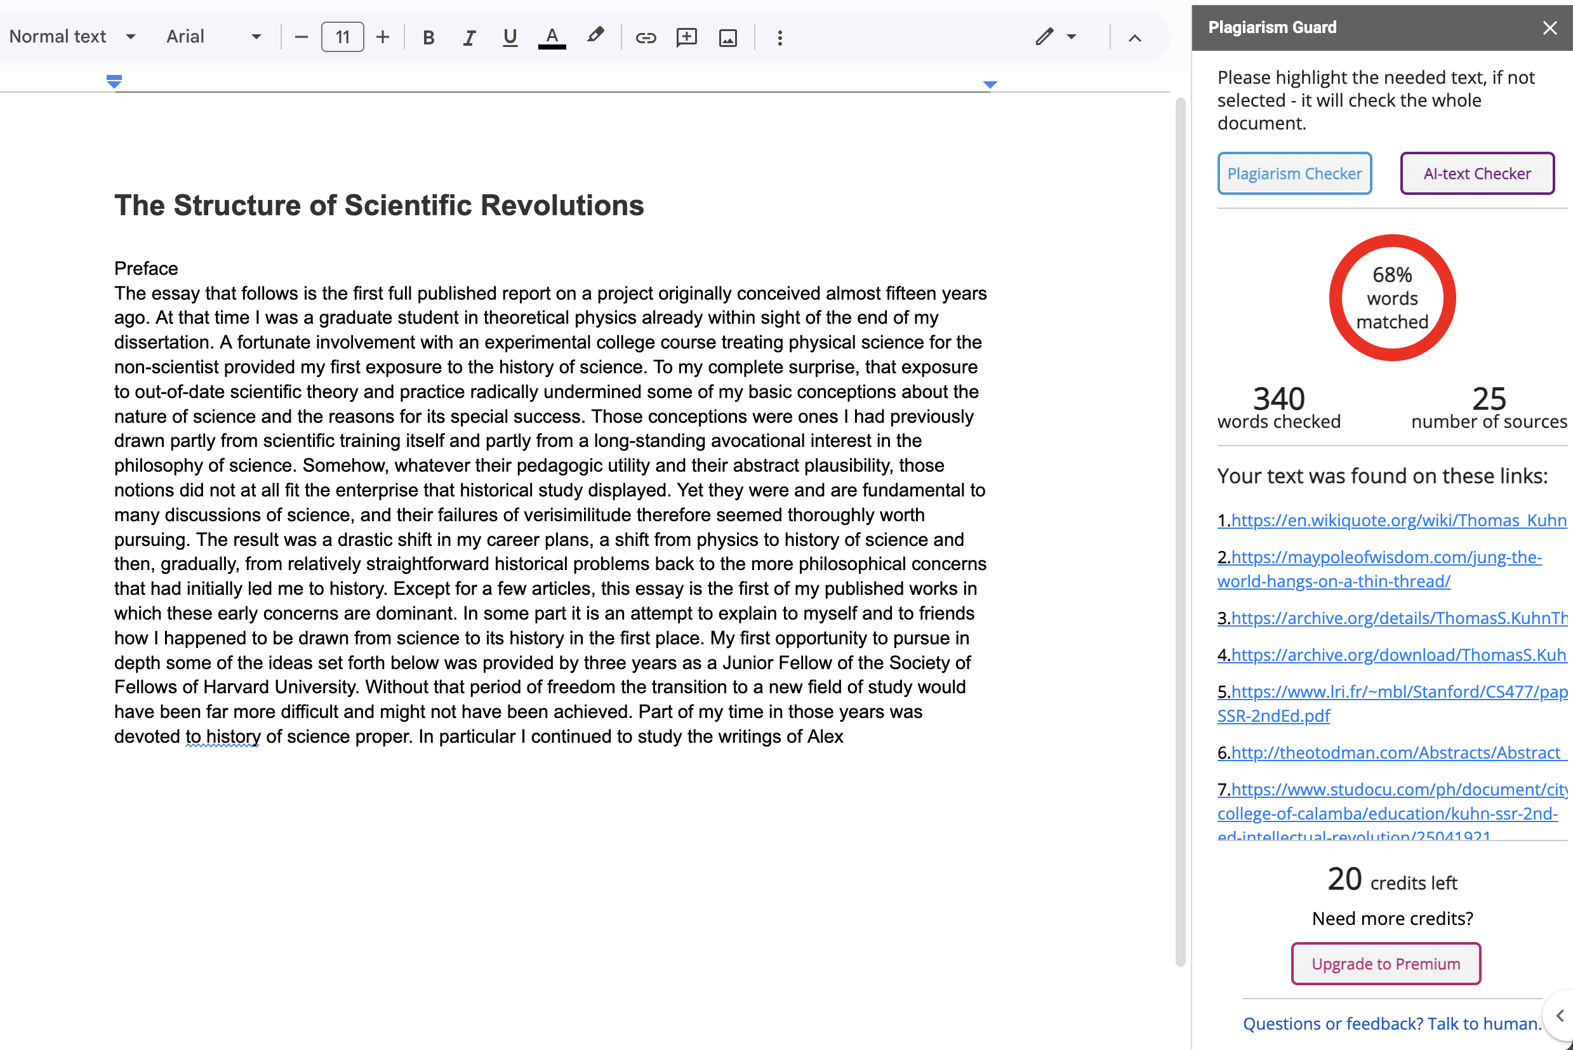The height and width of the screenshot is (1050, 1573).
Task: Decrease font size with minus button
Action: click(302, 37)
